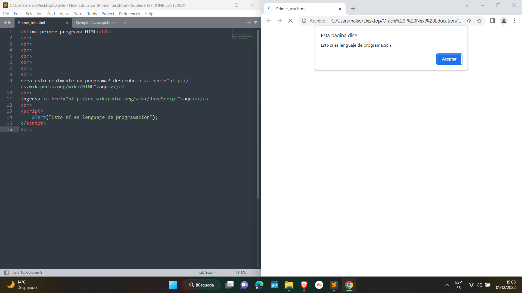Click the Sublime Text minimap thumbnail
This screenshot has height=293, width=522.
242,36
